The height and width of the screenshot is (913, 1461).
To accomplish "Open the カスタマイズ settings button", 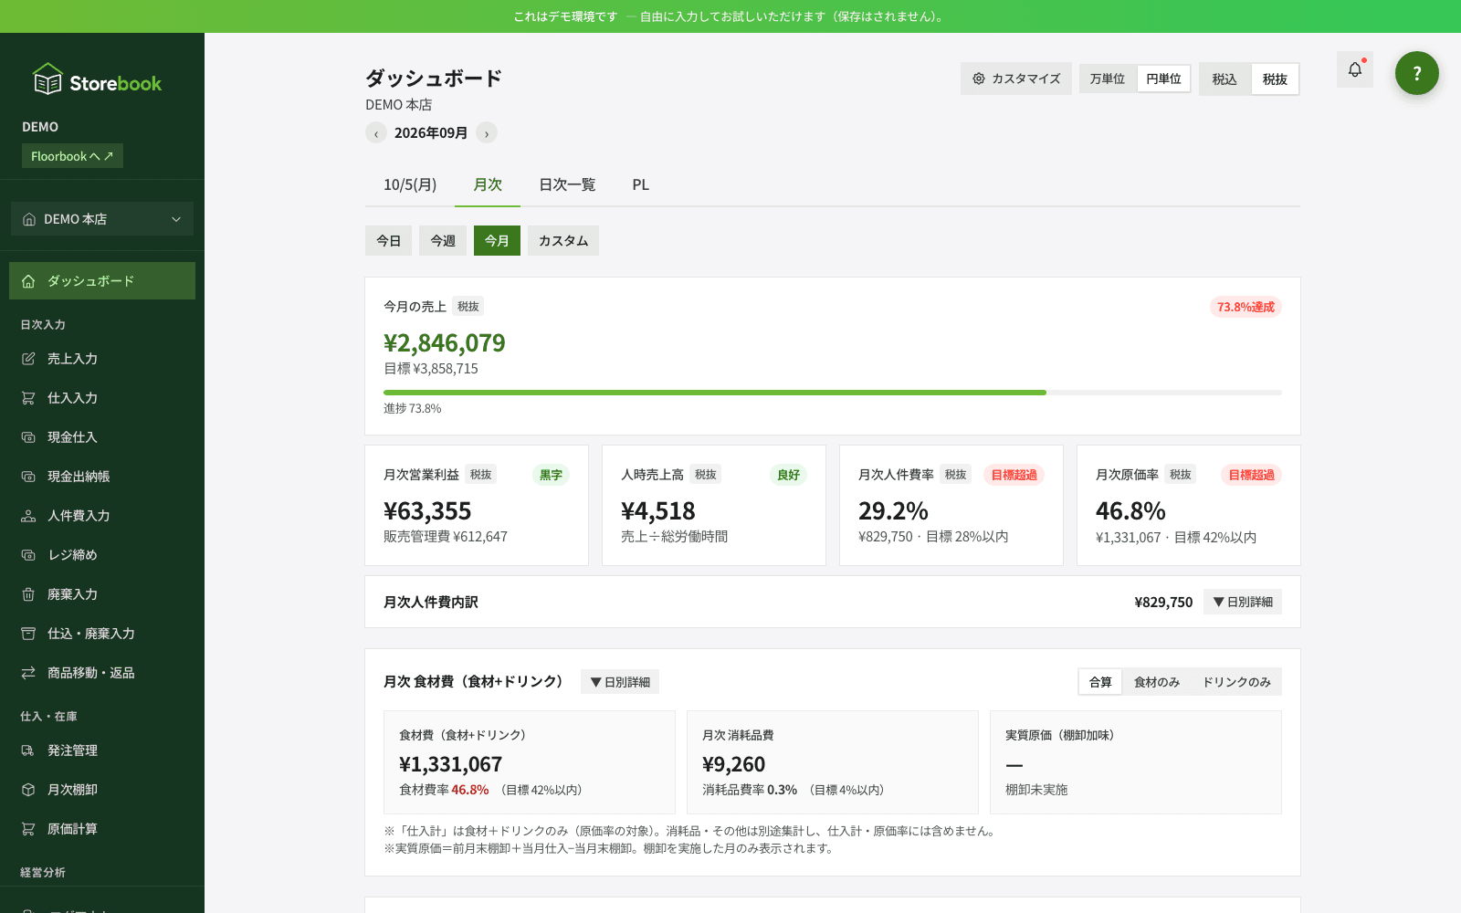I will (1016, 79).
